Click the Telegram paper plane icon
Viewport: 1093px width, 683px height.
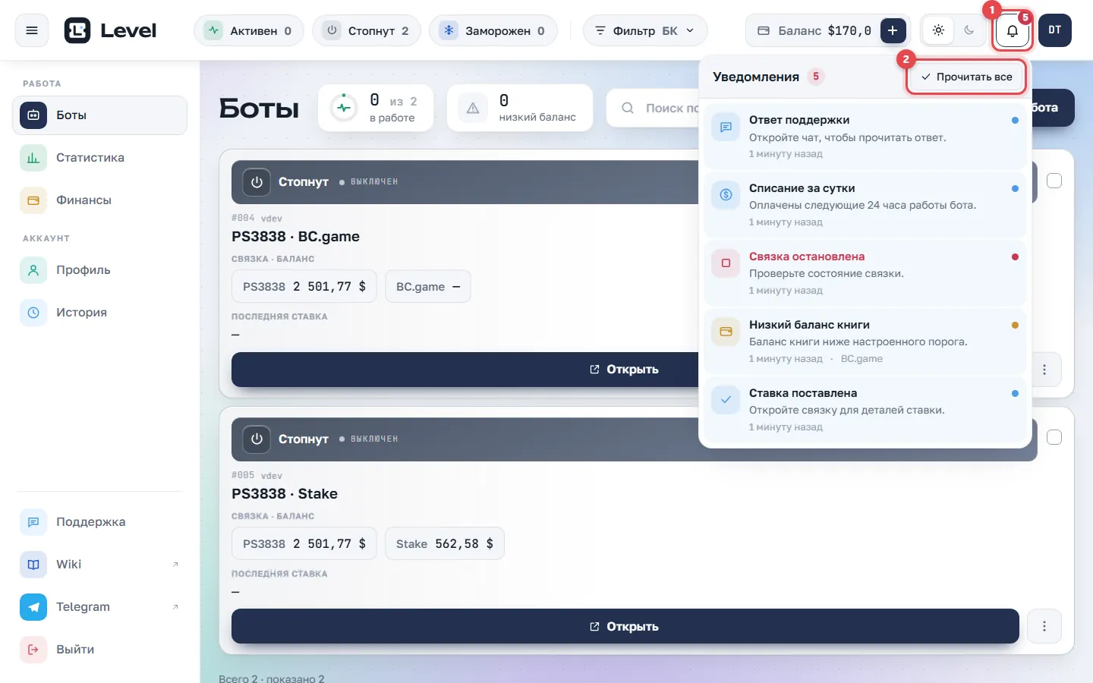click(x=33, y=607)
